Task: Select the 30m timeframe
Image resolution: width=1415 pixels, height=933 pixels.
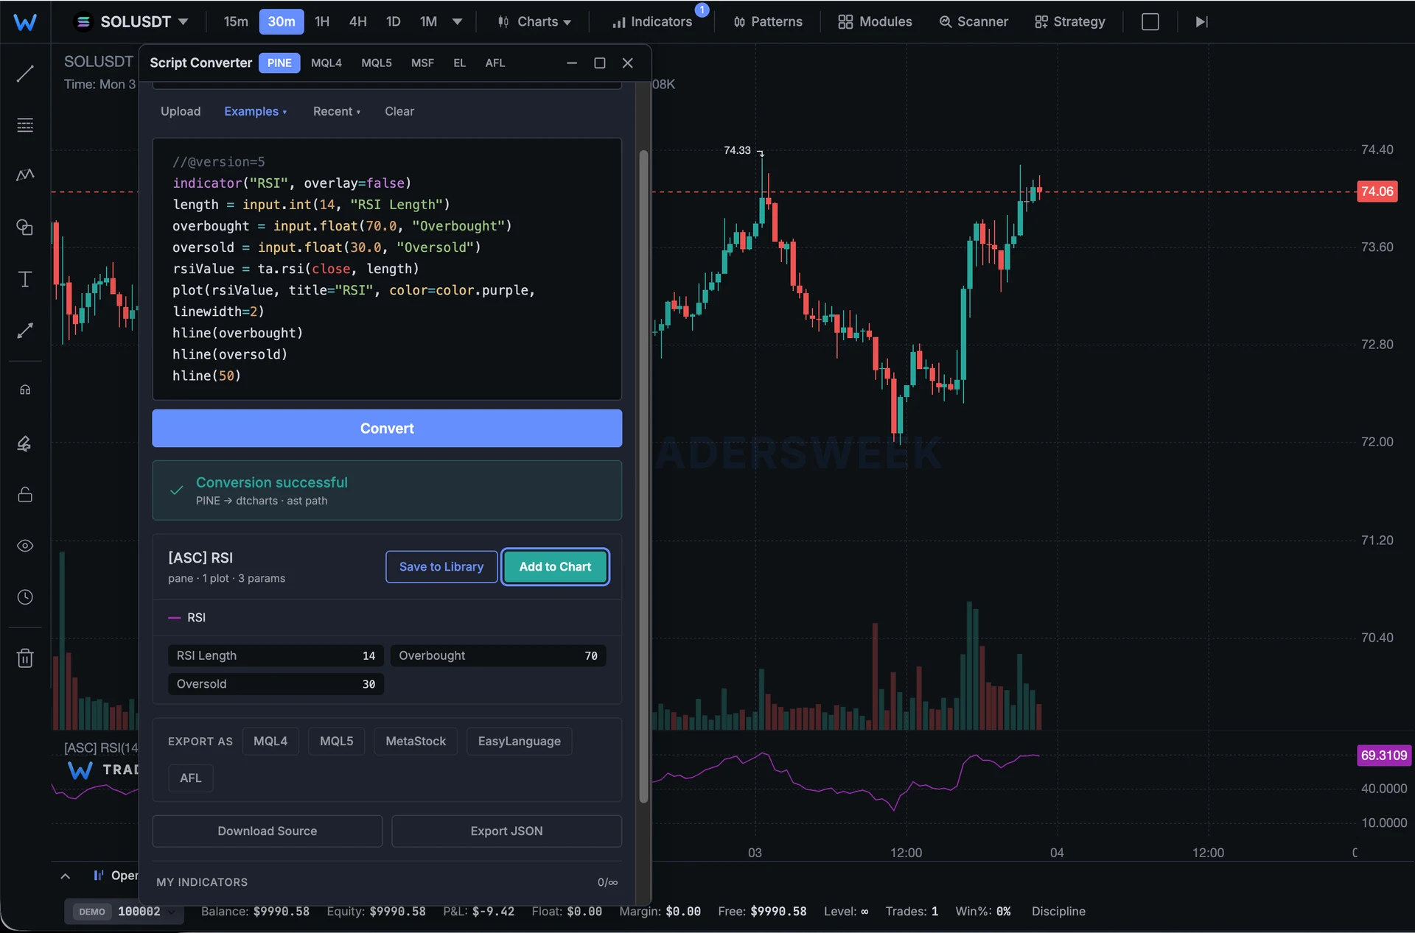Action: pyautogui.click(x=282, y=22)
